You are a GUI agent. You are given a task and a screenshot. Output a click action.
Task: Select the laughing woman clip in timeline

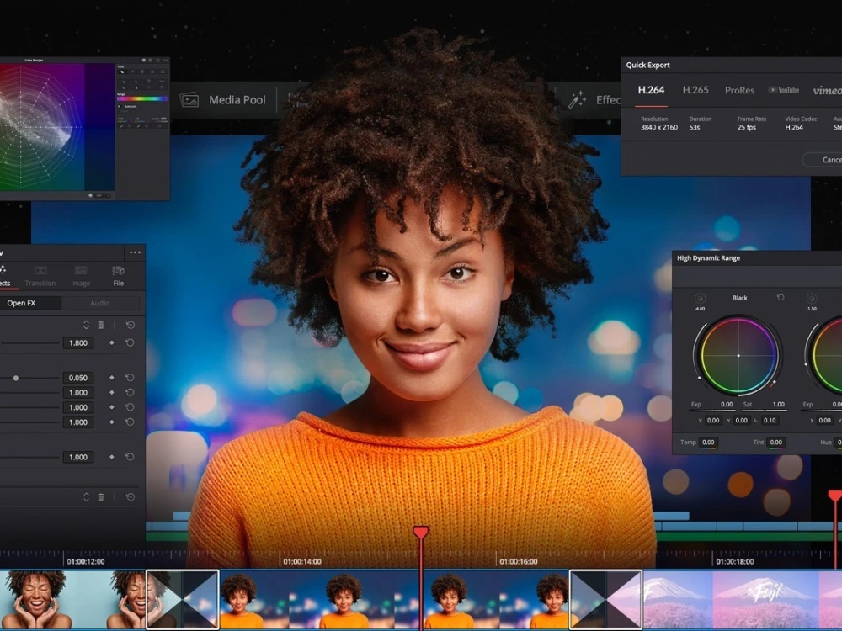pos(73,599)
